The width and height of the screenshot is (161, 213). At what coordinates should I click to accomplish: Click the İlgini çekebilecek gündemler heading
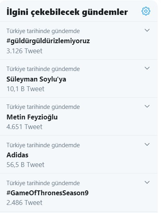pyautogui.click(x=67, y=12)
